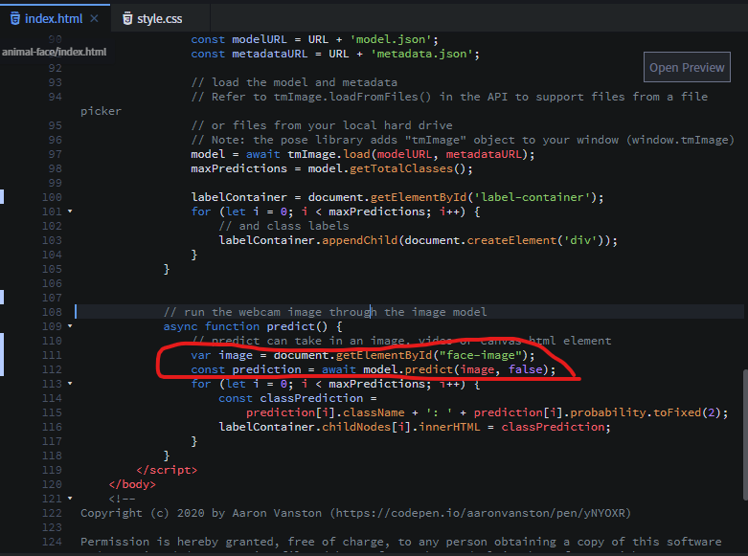Click 'label-container' string on line 100
The image size is (748, 556).
point(533,197)
